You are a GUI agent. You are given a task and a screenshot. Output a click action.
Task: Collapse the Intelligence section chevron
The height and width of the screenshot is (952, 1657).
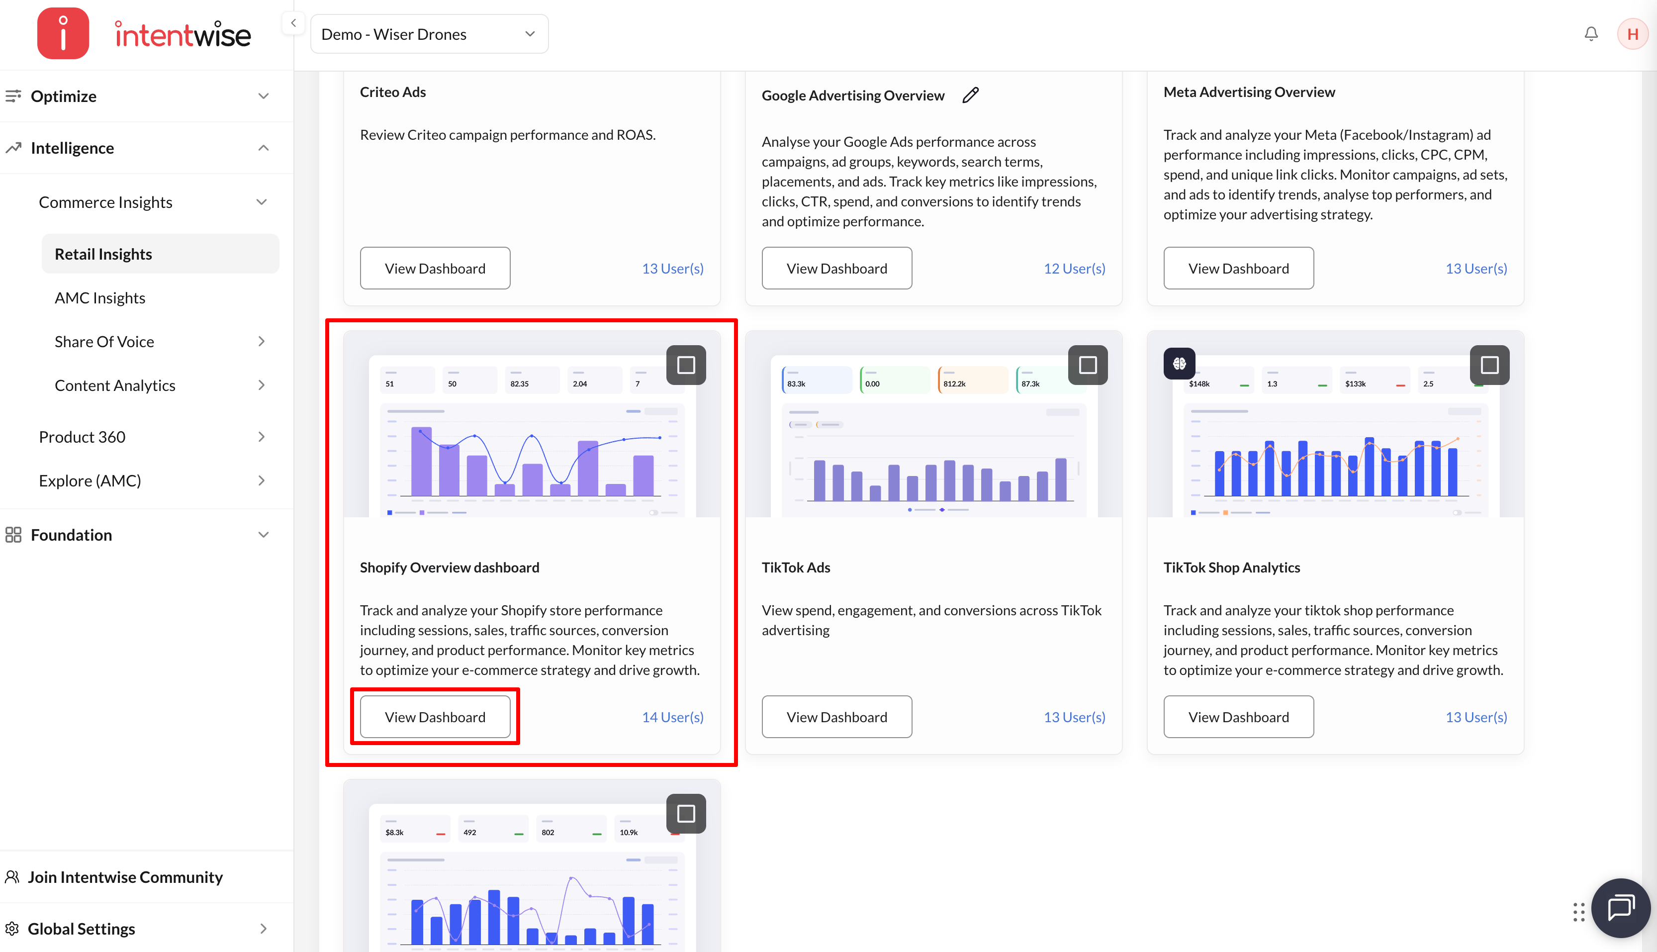(x=264, y=148)
